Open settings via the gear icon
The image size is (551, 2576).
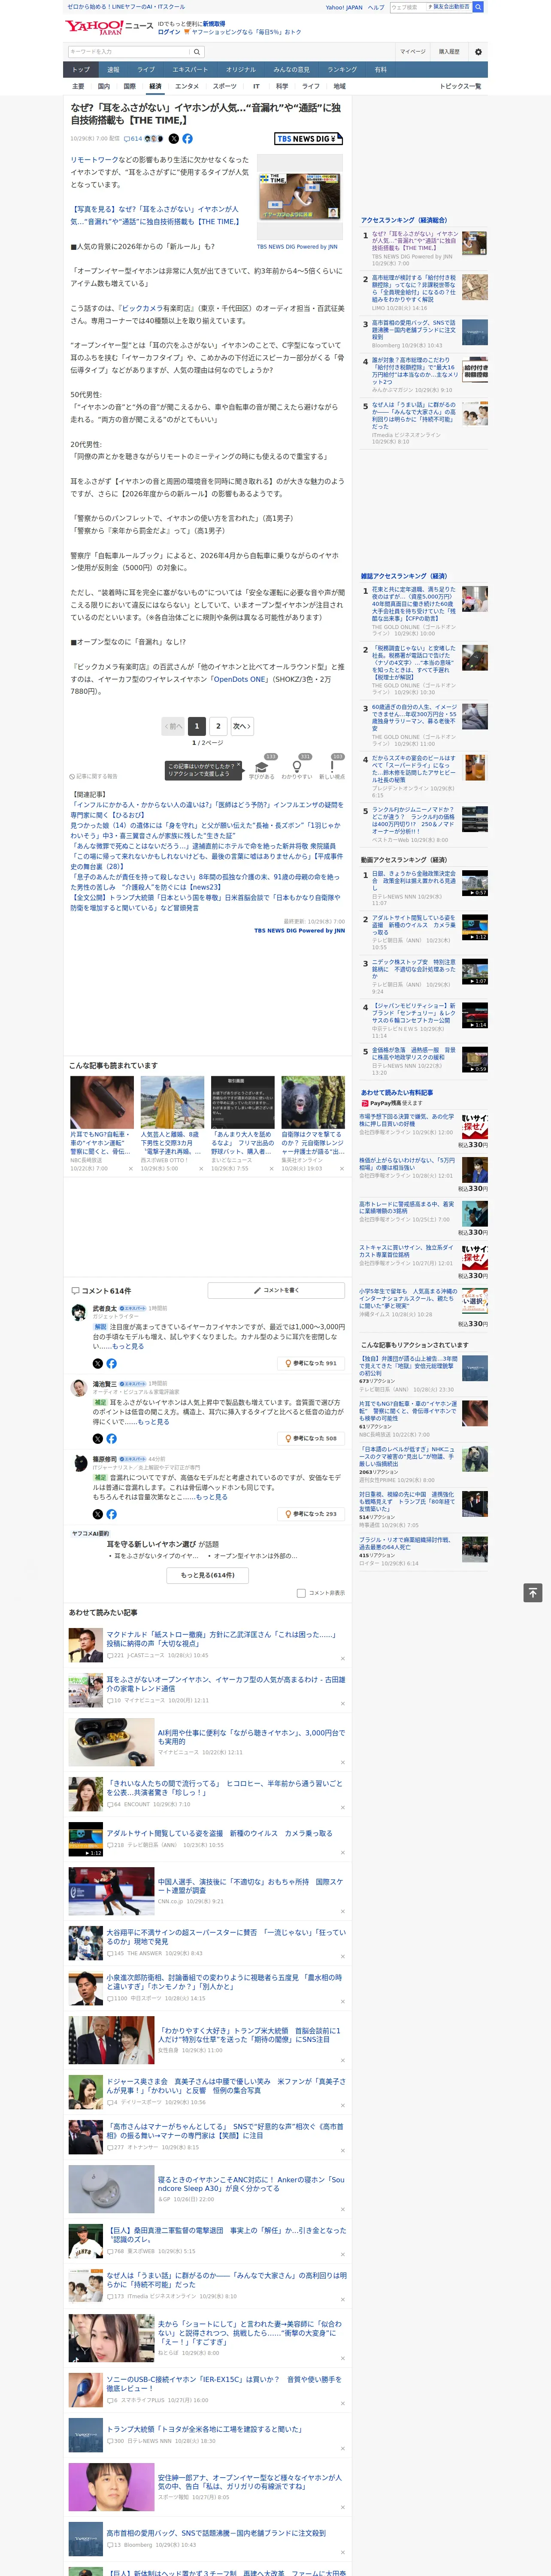478,52
